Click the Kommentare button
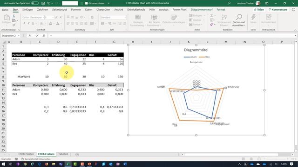Viewport: 298px width, 167px height. (x=278, y=9)
